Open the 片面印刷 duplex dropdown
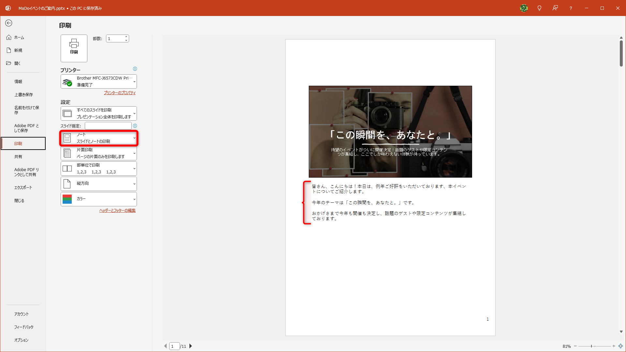 click(x=98, y=153)
